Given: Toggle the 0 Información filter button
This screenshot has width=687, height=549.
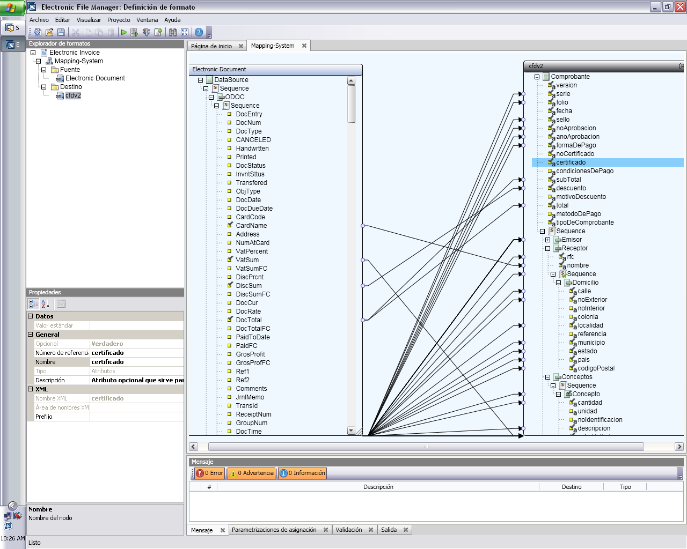Looking at the screenshot, I should coord(302,473).
